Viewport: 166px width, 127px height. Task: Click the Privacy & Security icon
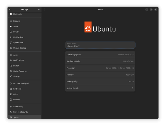click(x=11, y=112)
